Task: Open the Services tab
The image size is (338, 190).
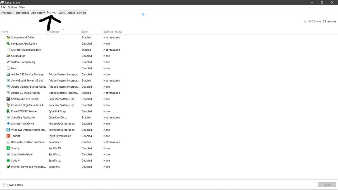Action: [82, 13]
